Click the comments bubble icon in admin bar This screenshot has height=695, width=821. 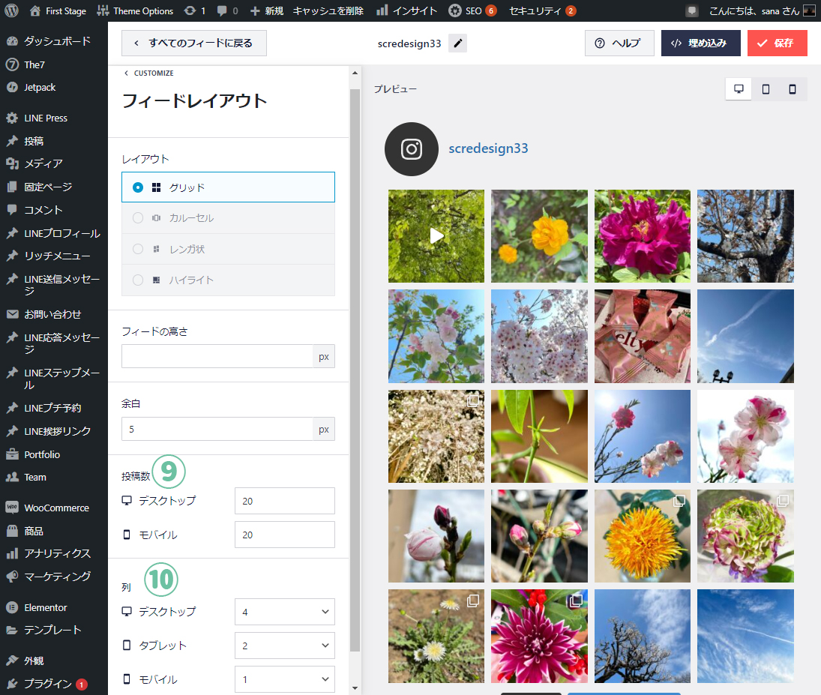(x=222, y=11)
